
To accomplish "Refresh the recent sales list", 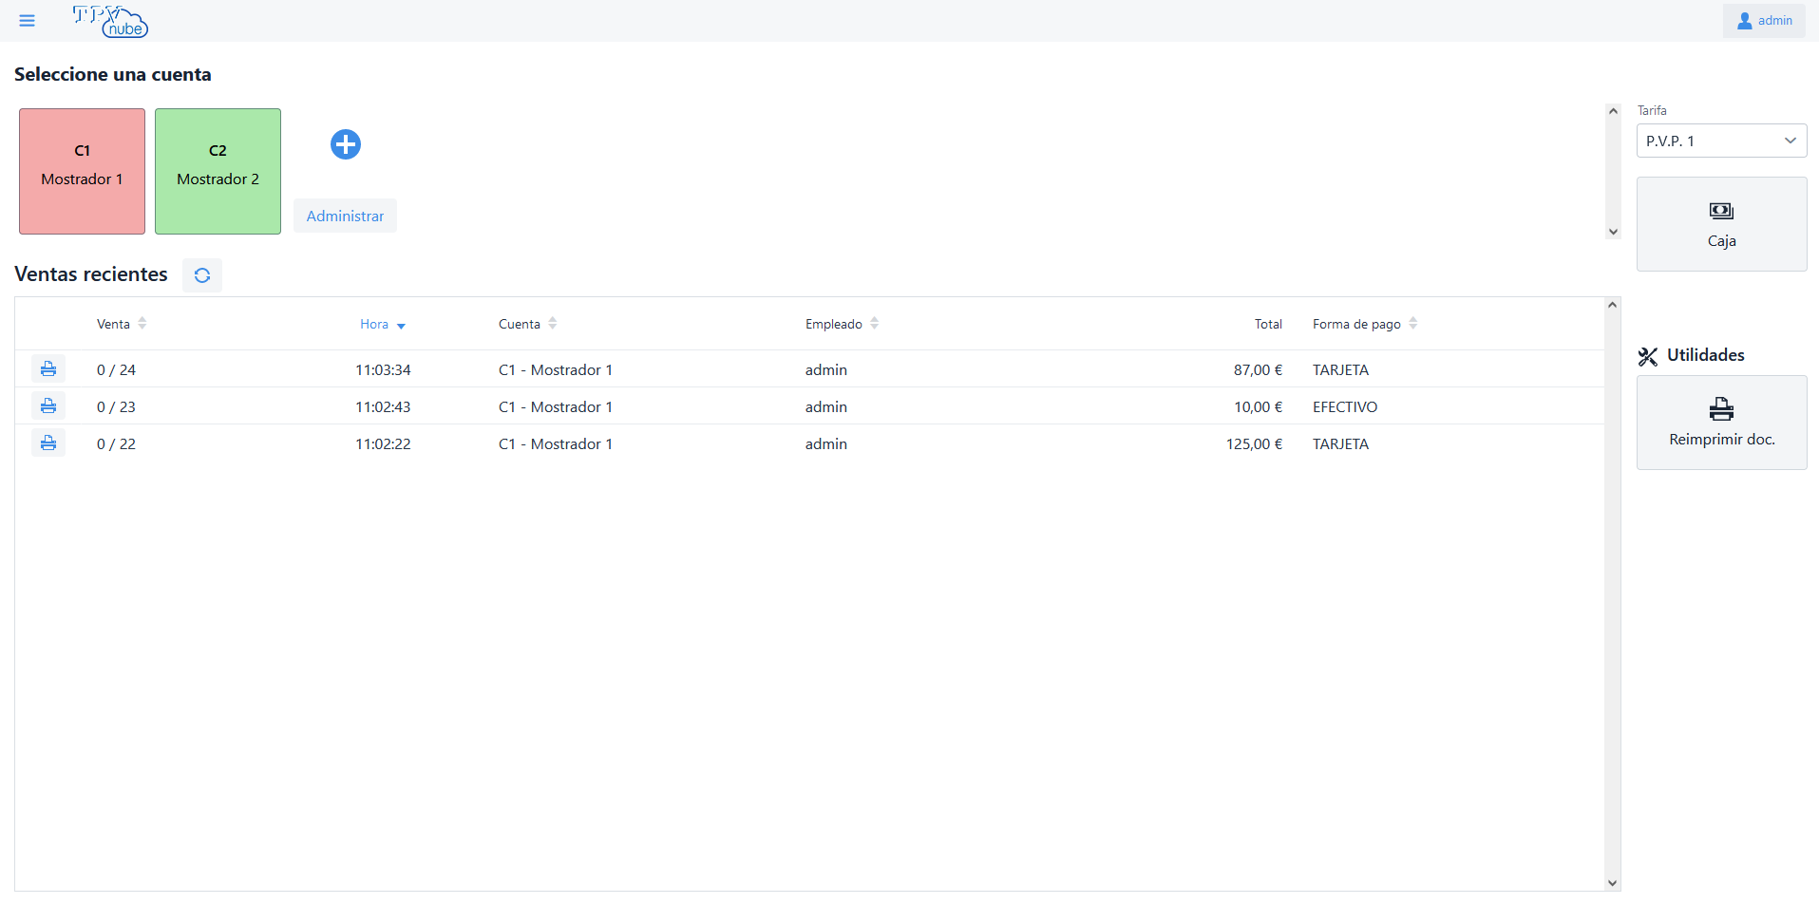I will tap(202, 275).
